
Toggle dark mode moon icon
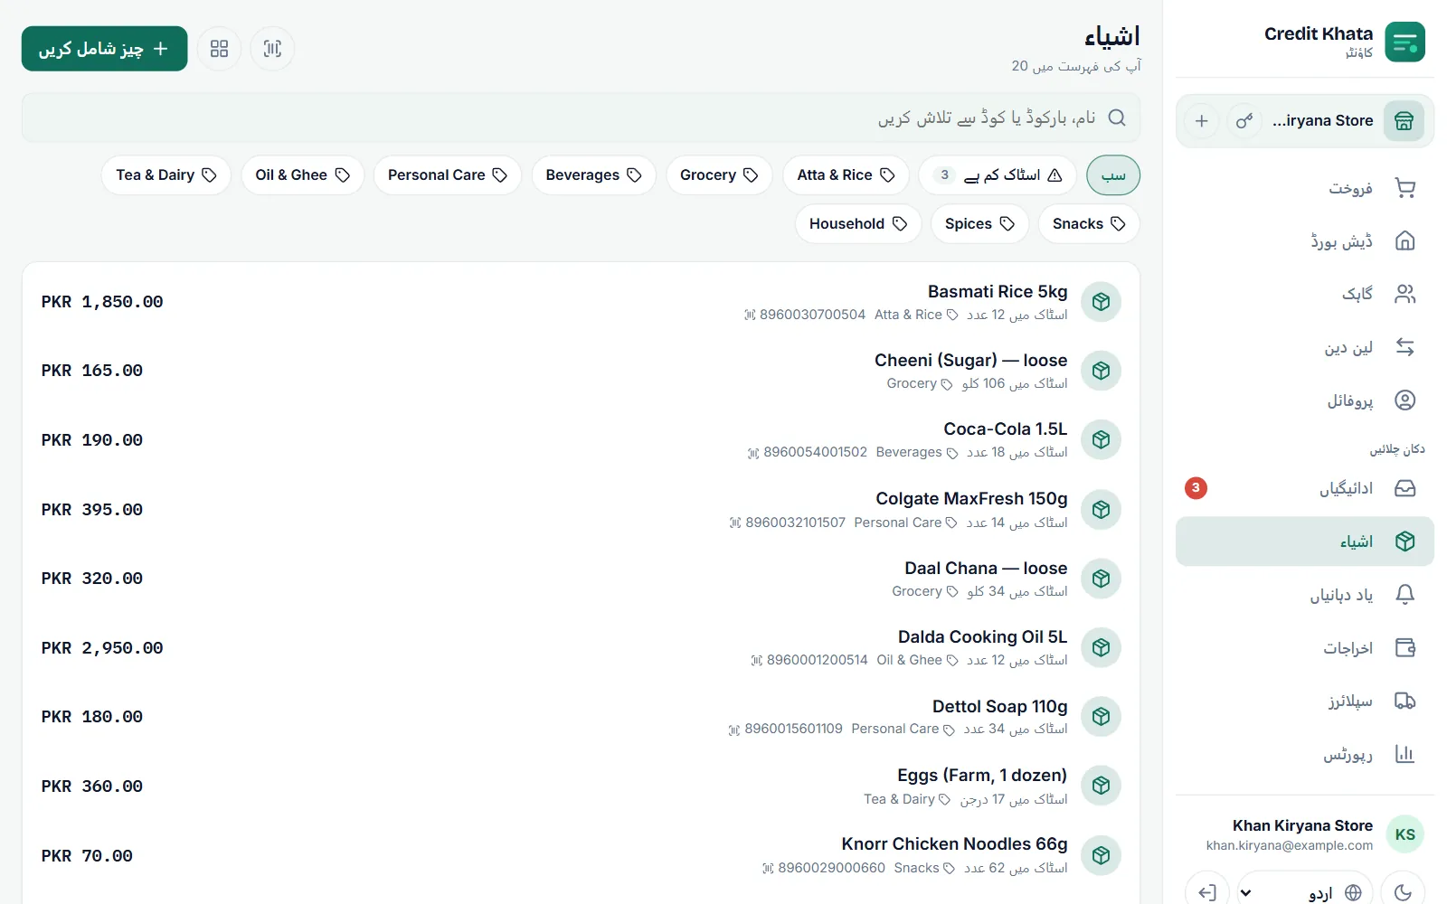pyautogui.click(x=1403, y=892)
